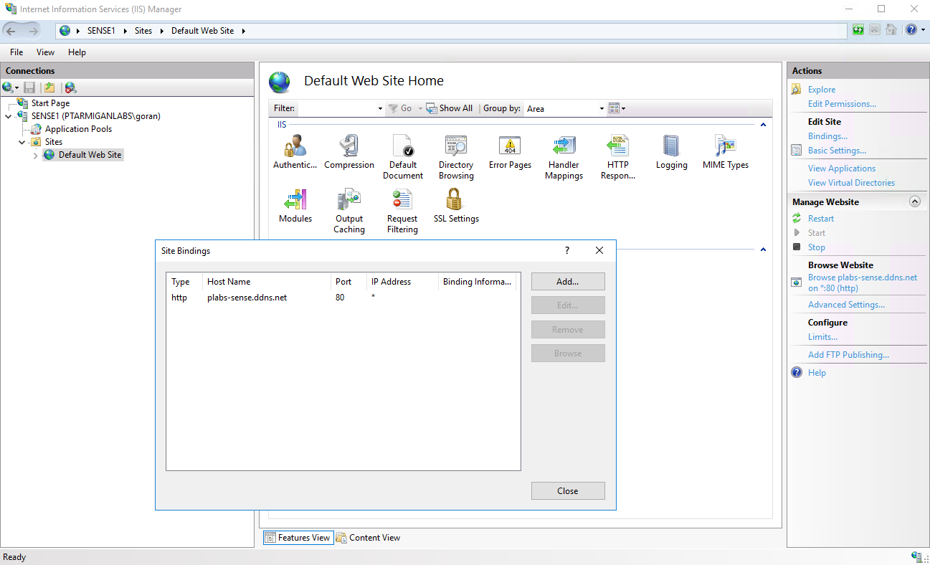
Task: Click the View Applications link
Action: (842, 168)
